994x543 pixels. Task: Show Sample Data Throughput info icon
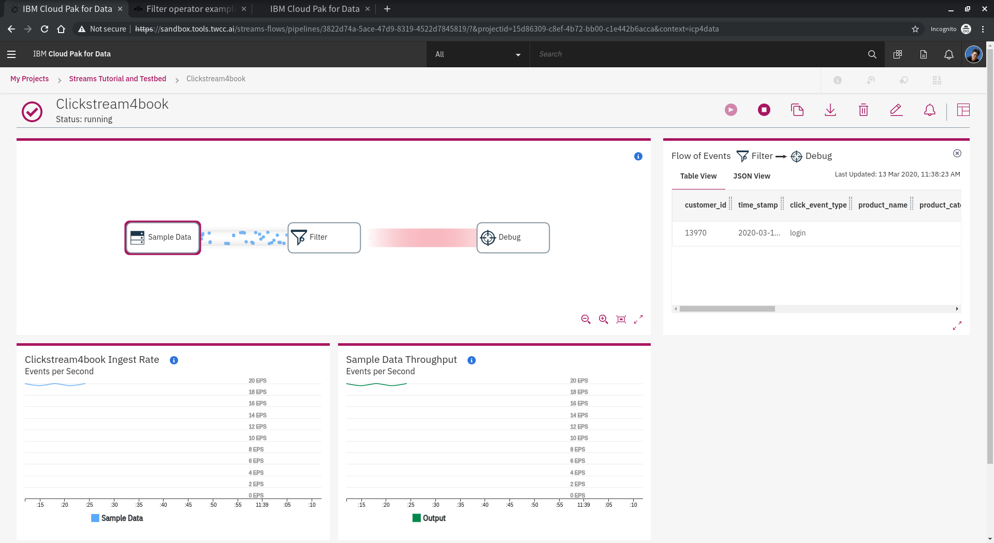(x=472, y=360)
